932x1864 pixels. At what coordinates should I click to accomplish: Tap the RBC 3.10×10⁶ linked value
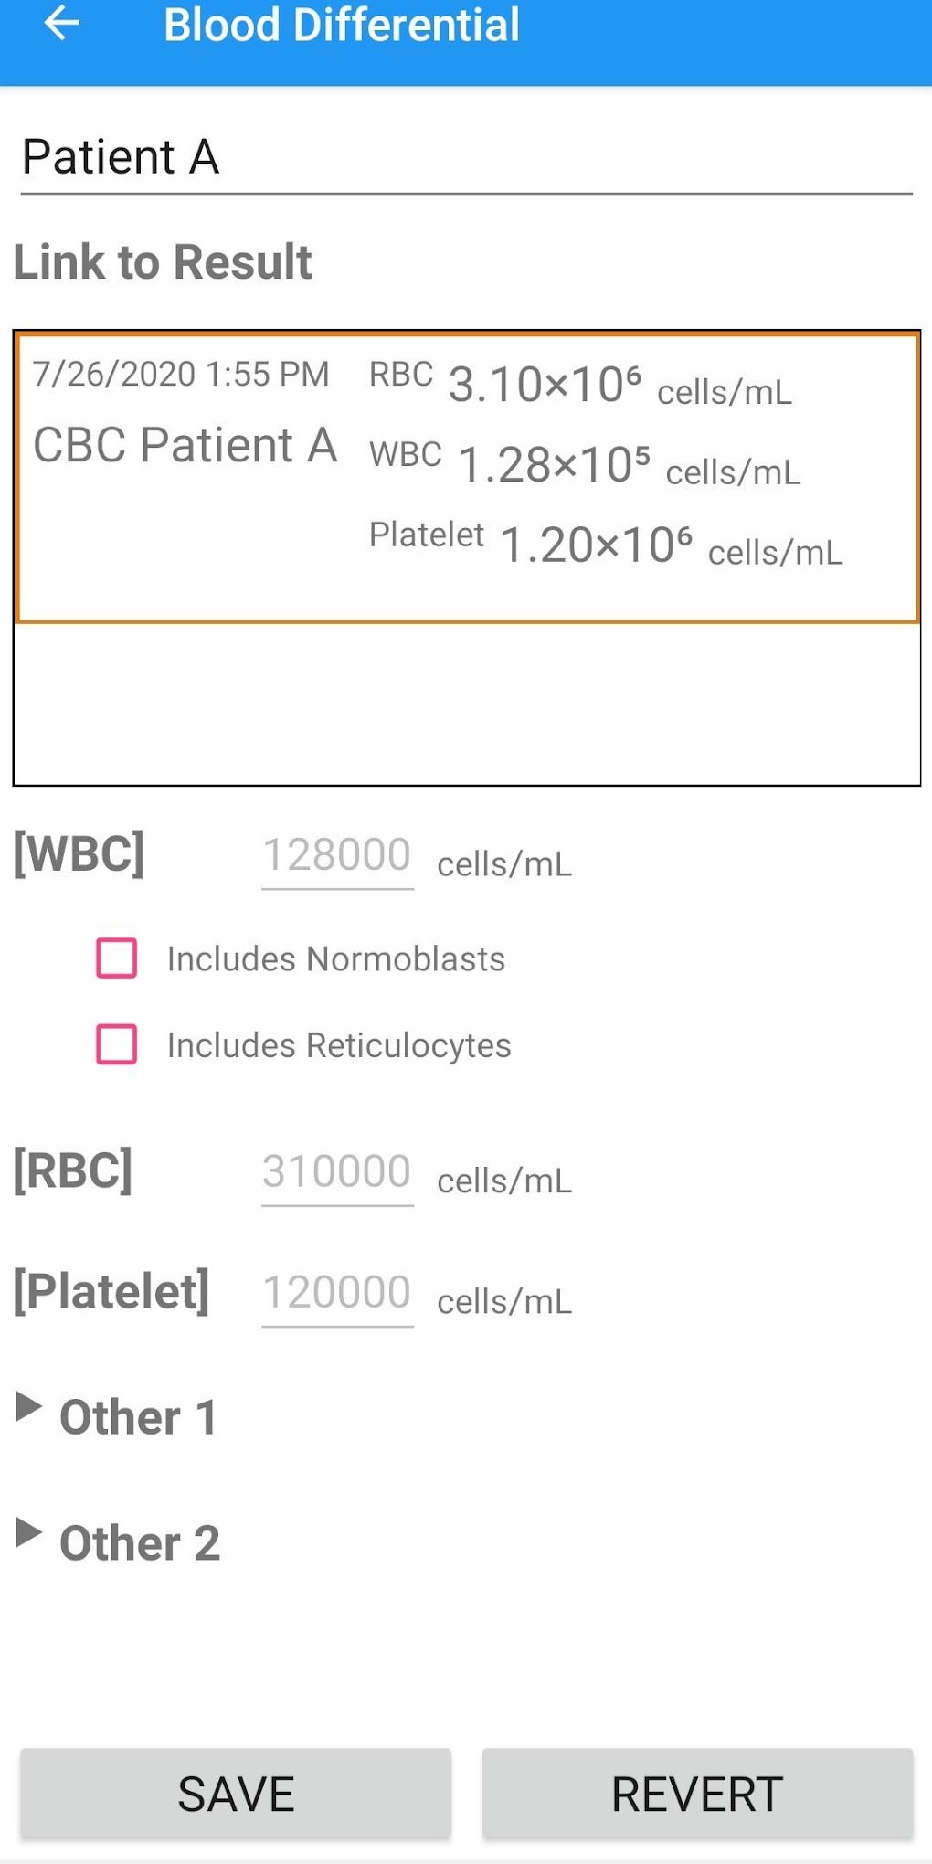coord(545,385)
